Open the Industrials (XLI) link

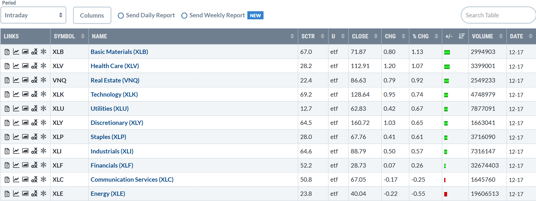112,151
